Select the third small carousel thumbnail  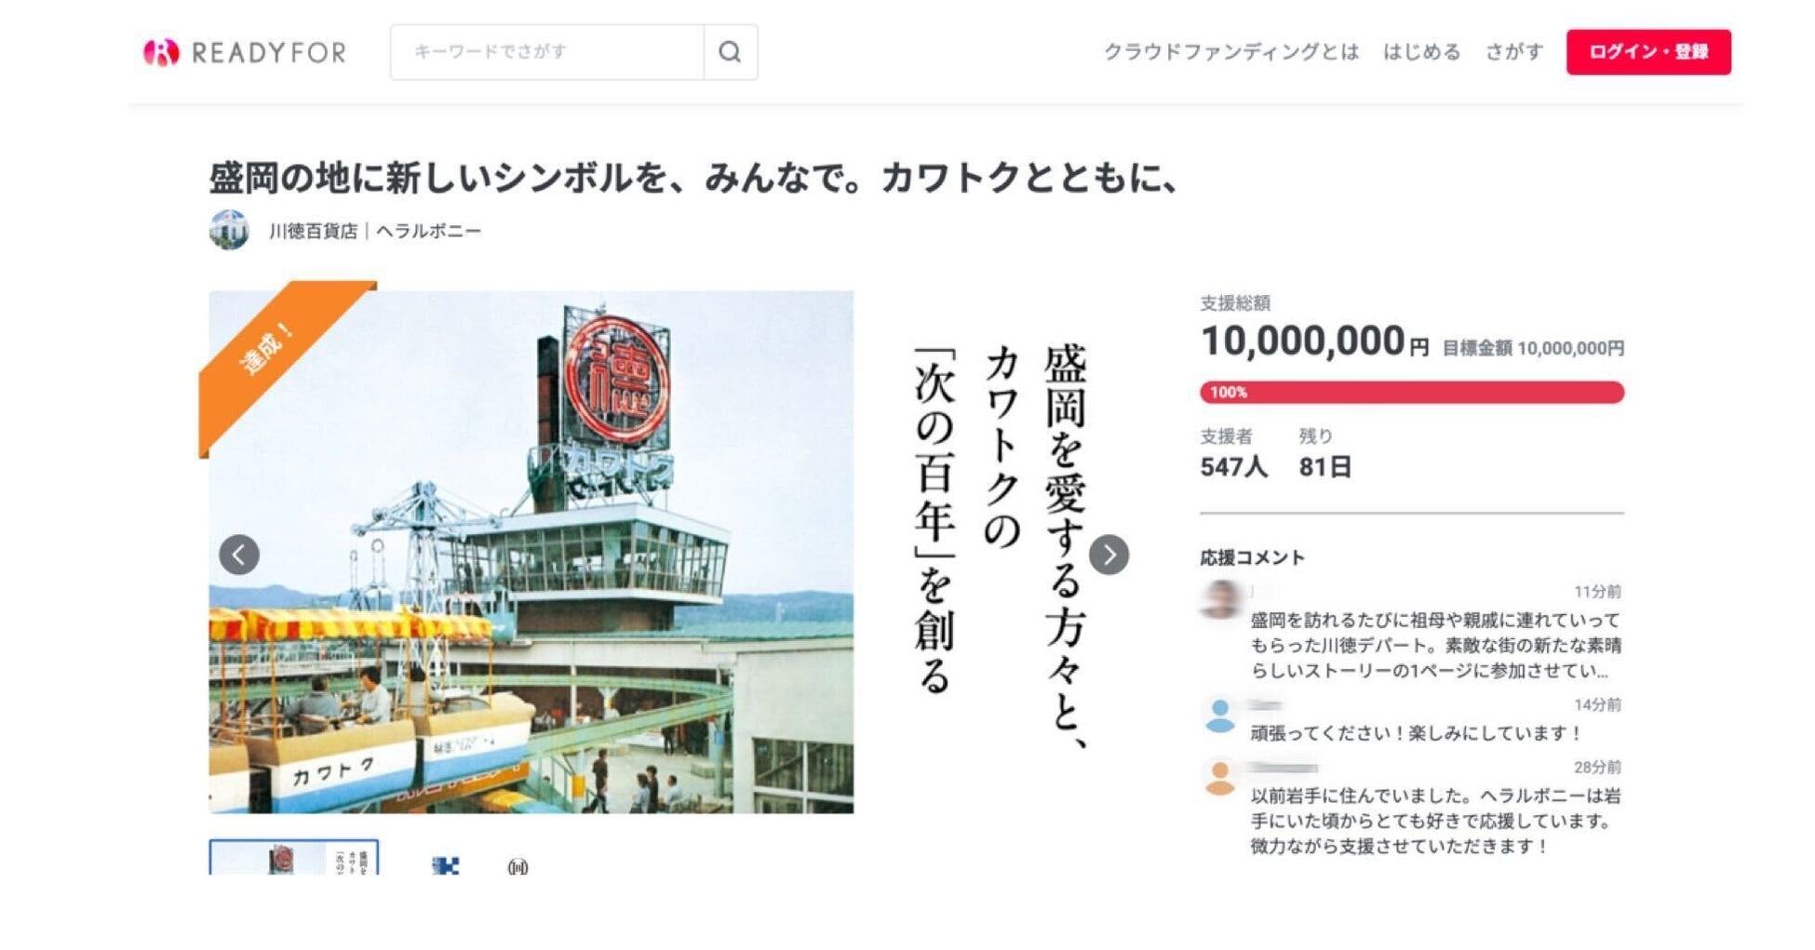[518, 866]
